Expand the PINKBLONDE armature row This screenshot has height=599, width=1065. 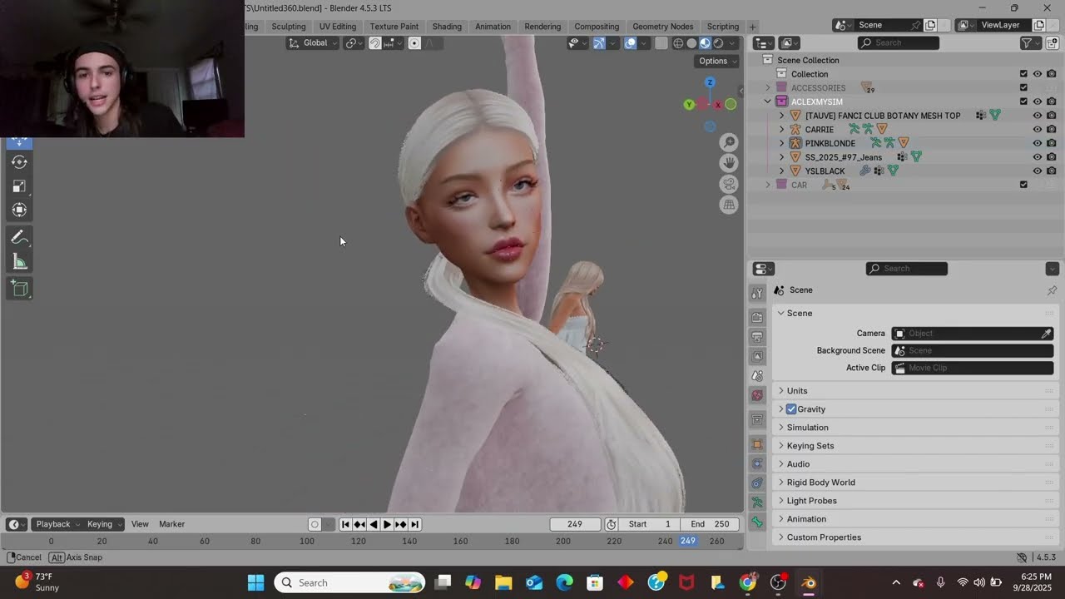(x=781, y=143)
